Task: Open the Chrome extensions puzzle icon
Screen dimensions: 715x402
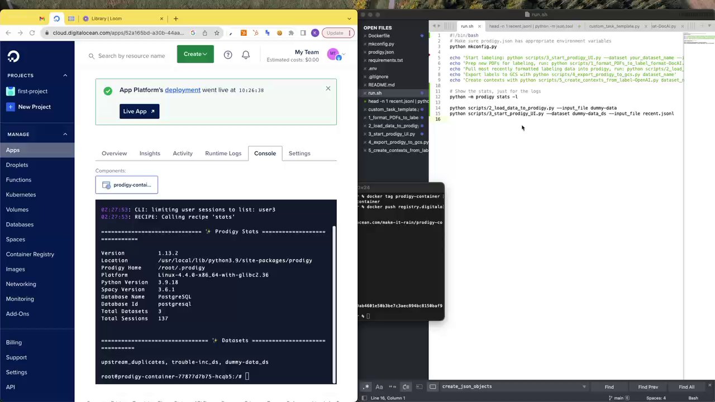Action: pyautogui.click(x=291, y=33)
